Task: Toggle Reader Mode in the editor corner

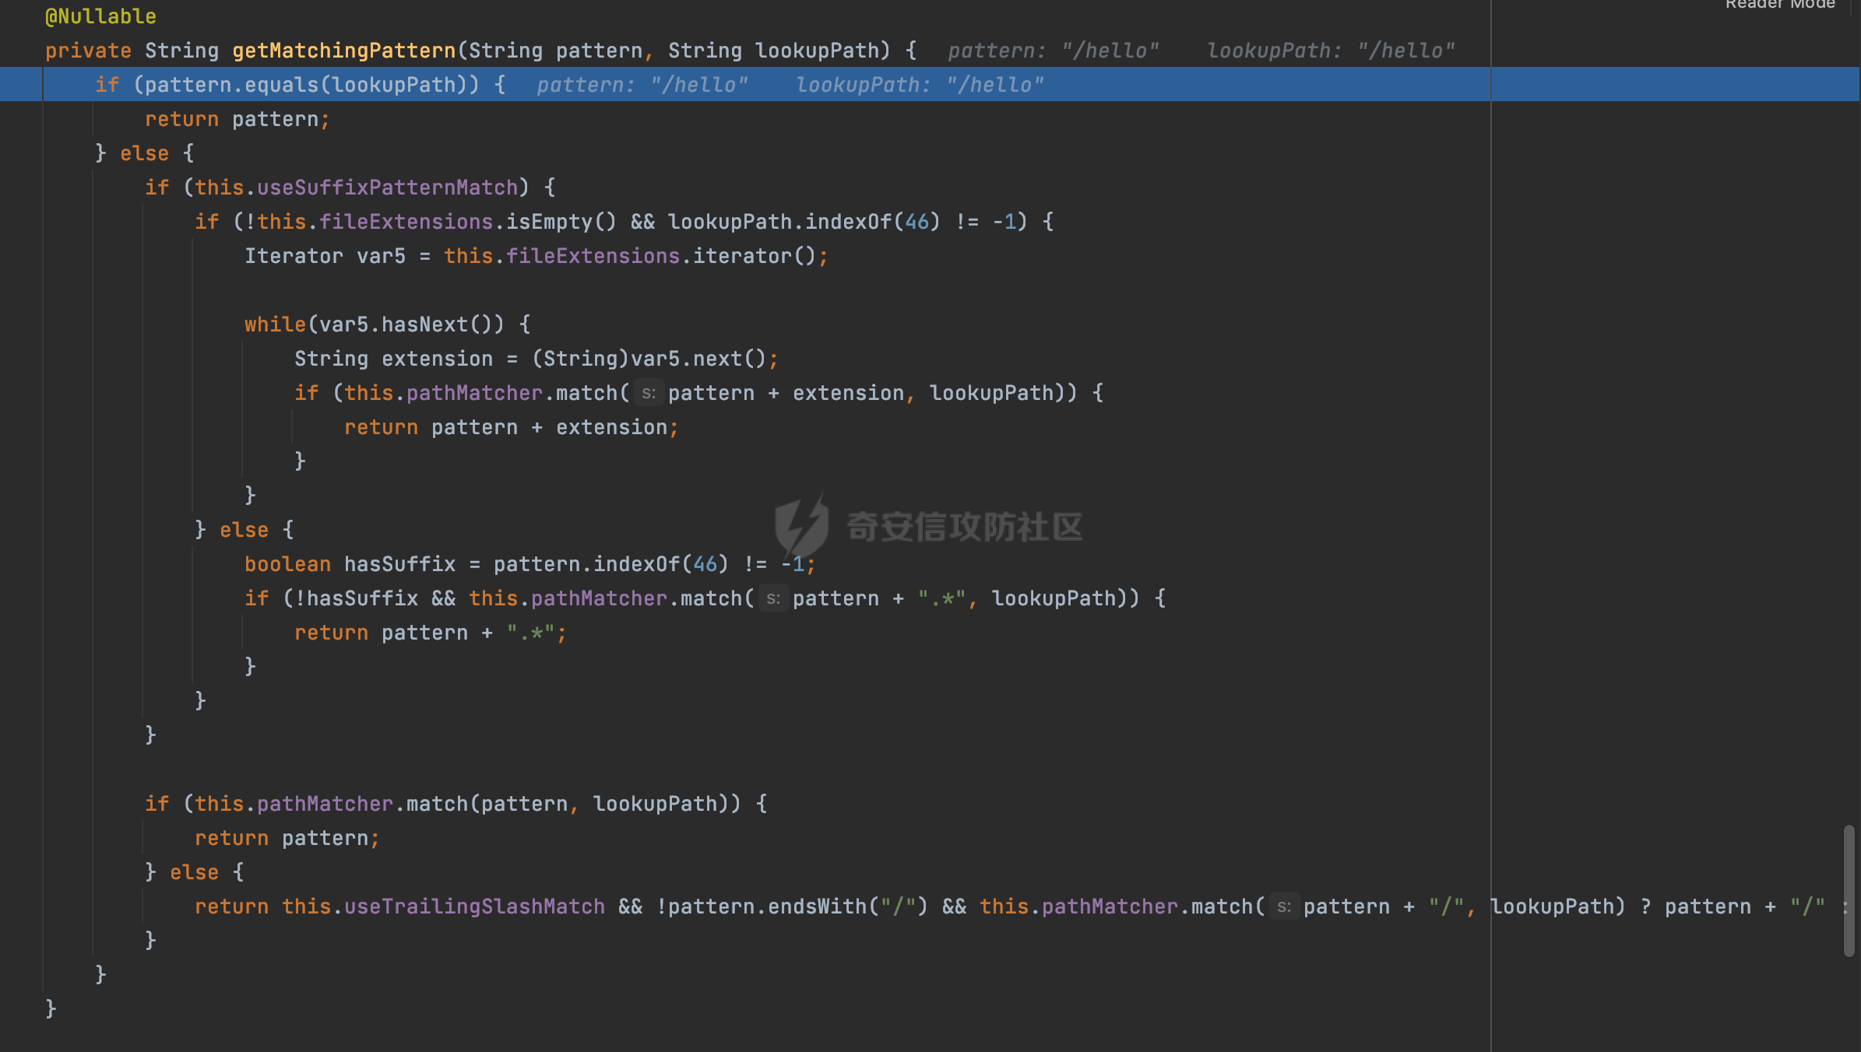Action: (x=1779, y=5)
